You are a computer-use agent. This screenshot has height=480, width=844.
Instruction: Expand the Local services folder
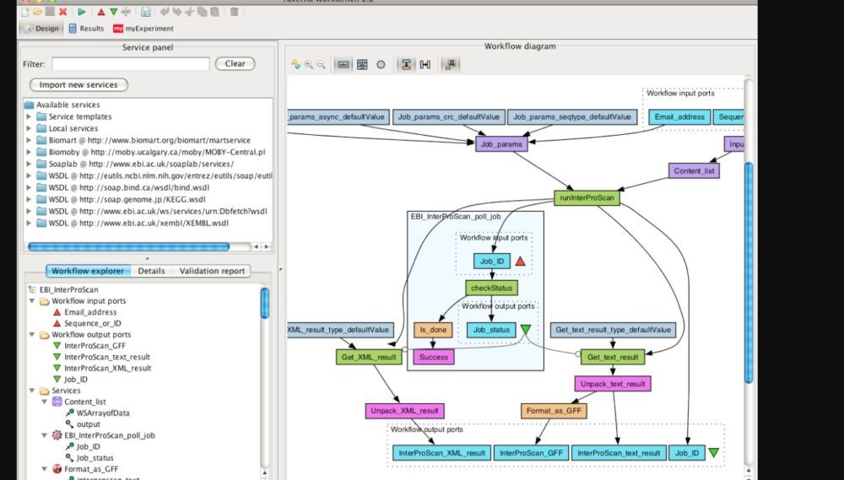[x=30, y=128]
